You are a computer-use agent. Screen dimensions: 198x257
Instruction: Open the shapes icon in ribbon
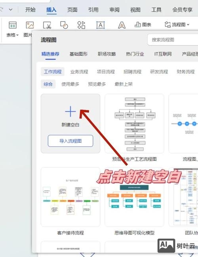[64, 25]
